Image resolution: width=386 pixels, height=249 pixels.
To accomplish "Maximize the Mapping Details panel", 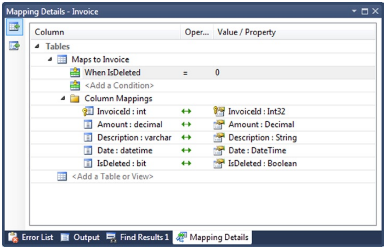I will (x=364, y=11).
